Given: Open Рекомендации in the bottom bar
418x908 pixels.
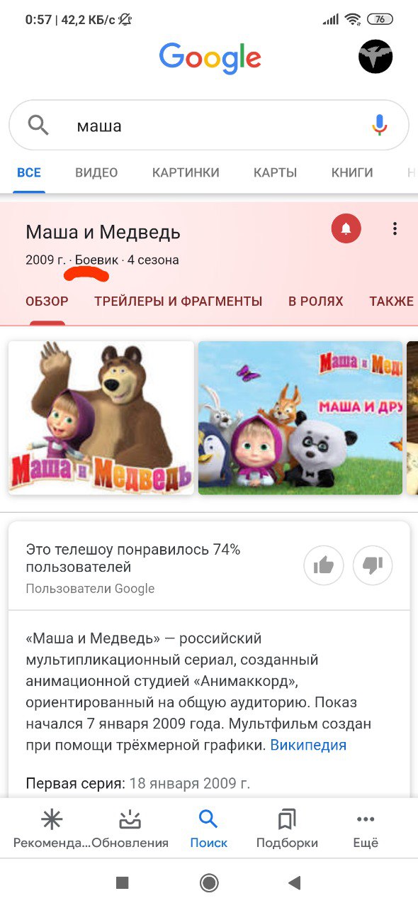Looking at the screenshot, I should [52, 829].
